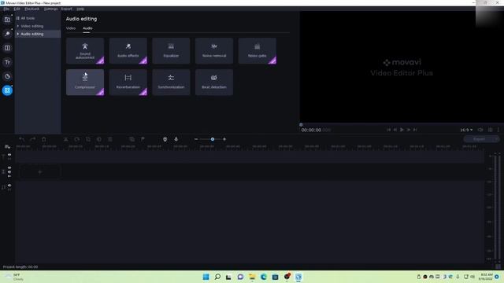Open the Reverberation tool

pyautogui.click(x=128, y=82)
